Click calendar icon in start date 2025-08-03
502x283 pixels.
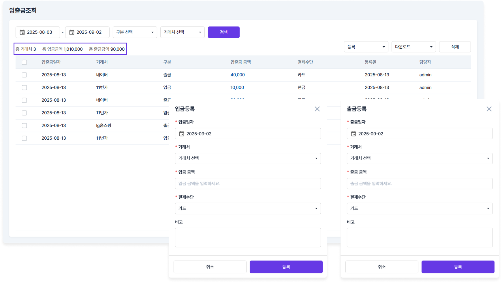[x=22, y=32]
